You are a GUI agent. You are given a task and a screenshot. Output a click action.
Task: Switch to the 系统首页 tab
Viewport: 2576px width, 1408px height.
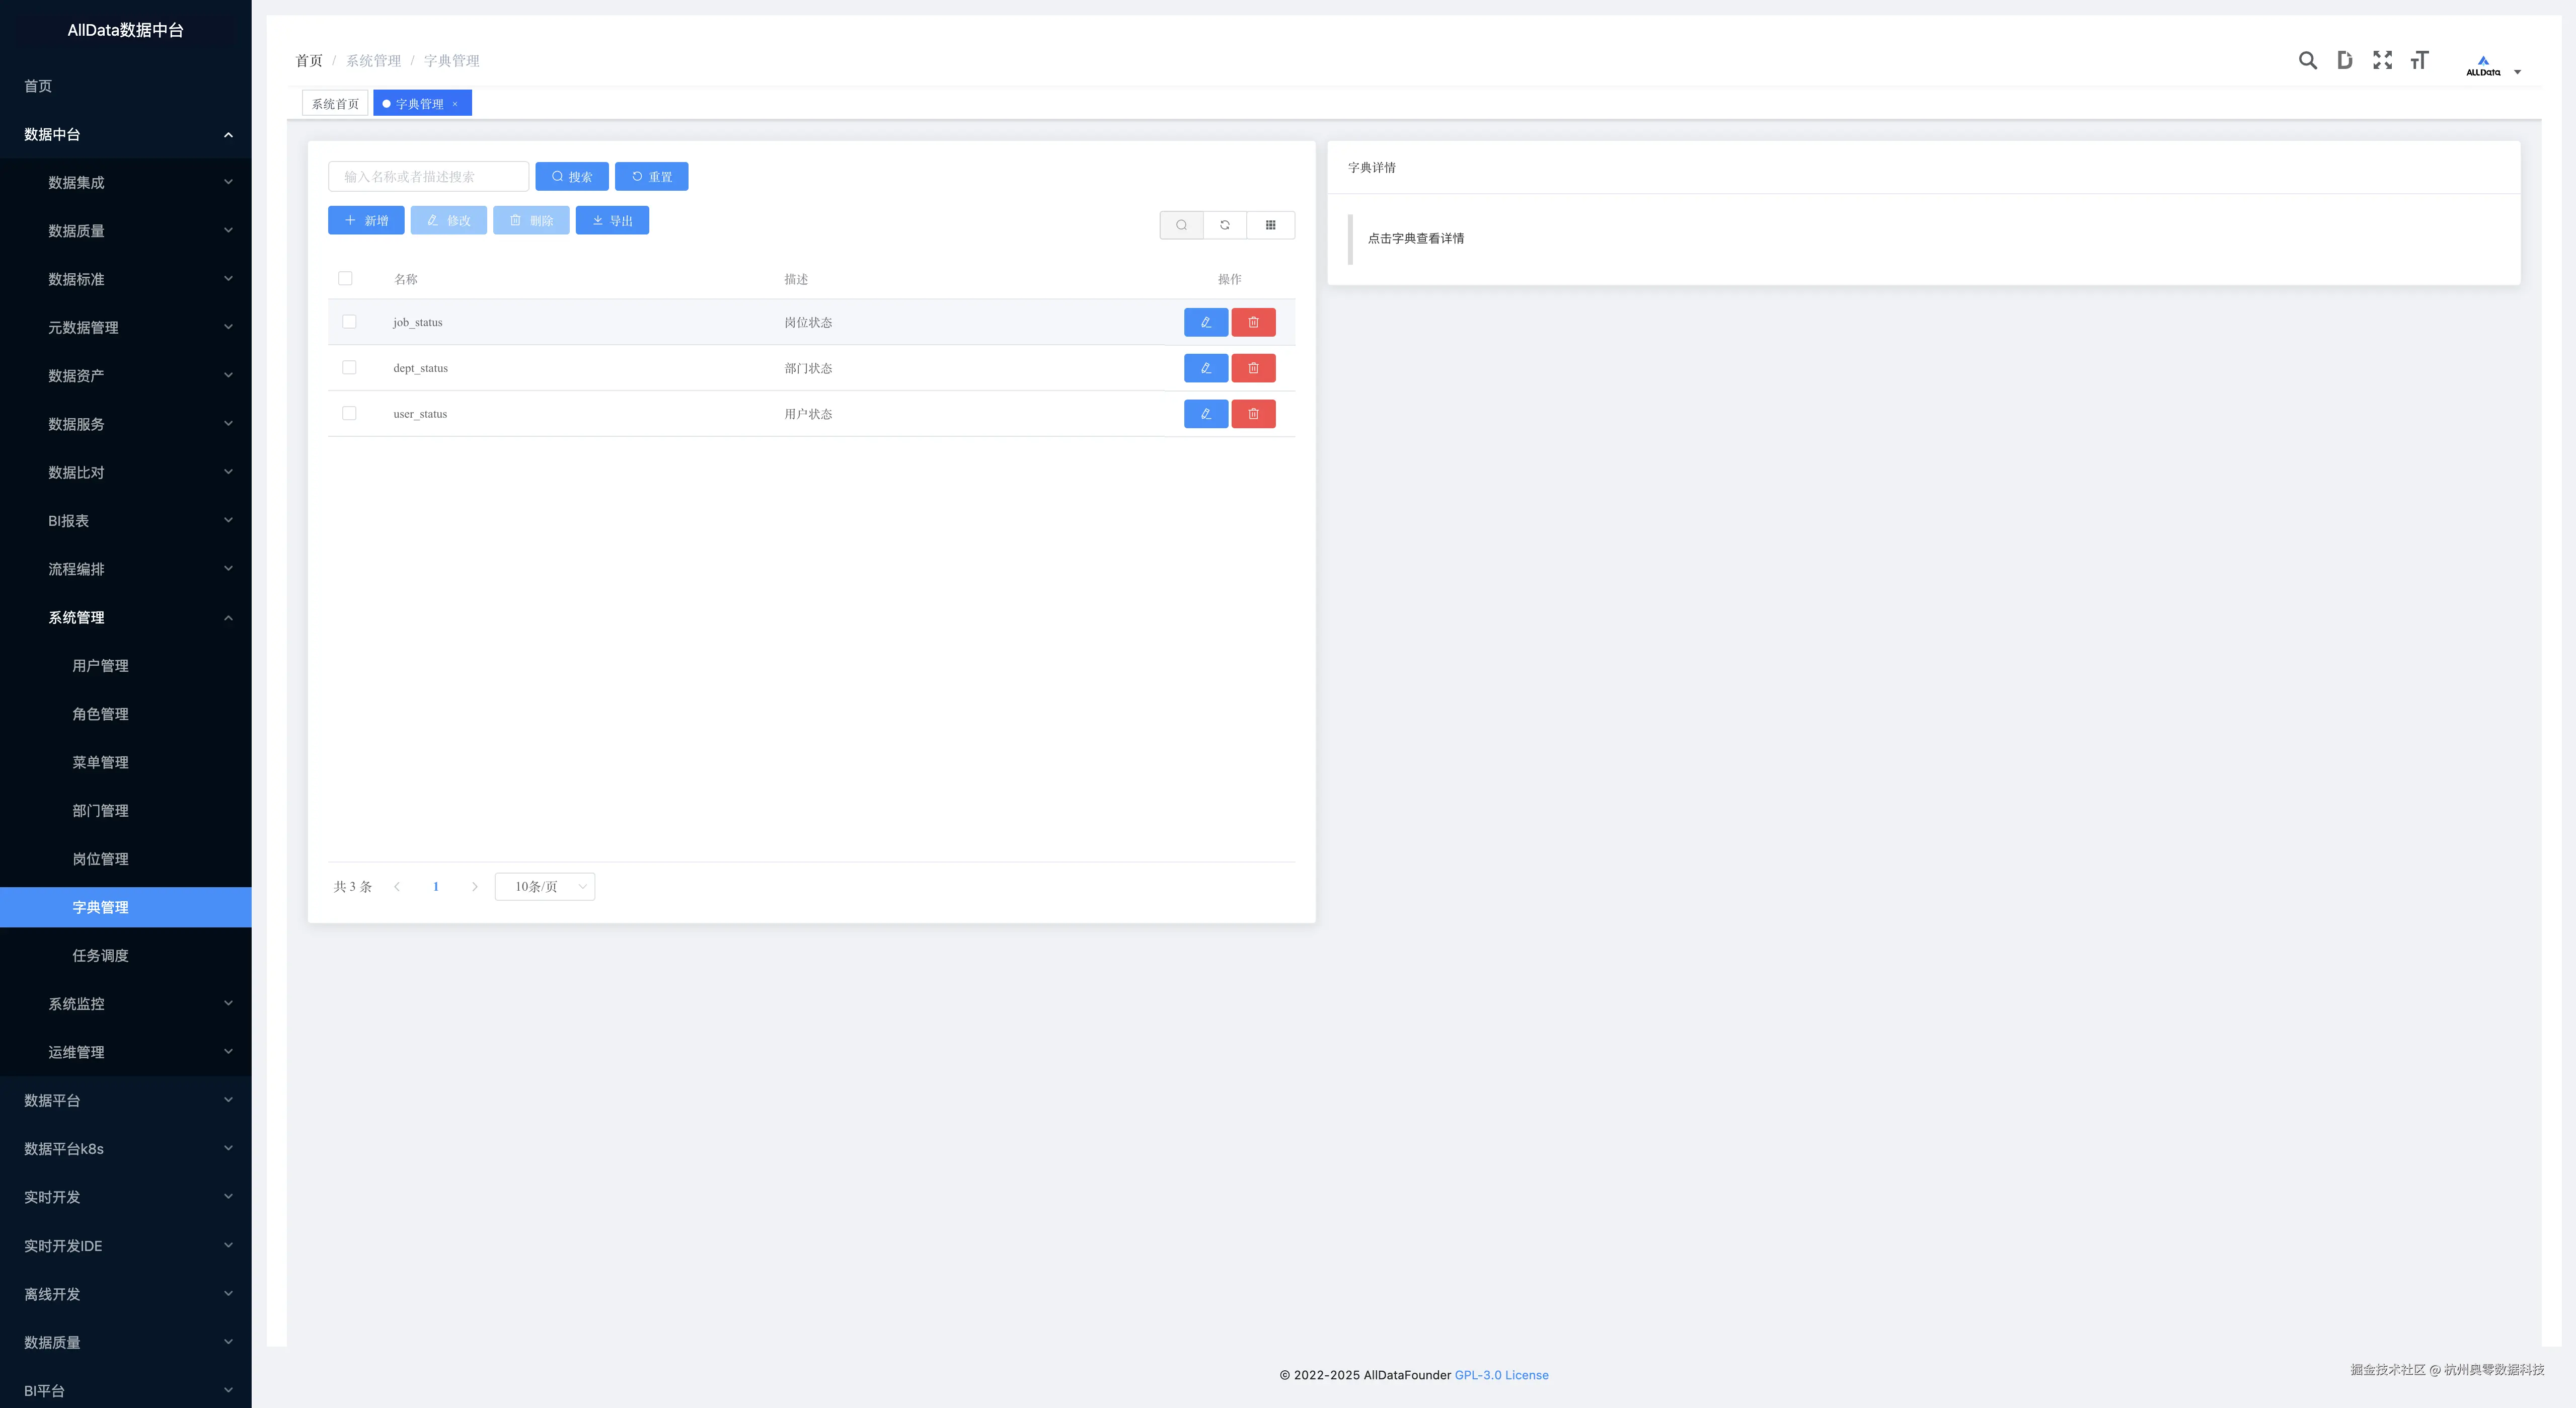(x=335, y=104)
